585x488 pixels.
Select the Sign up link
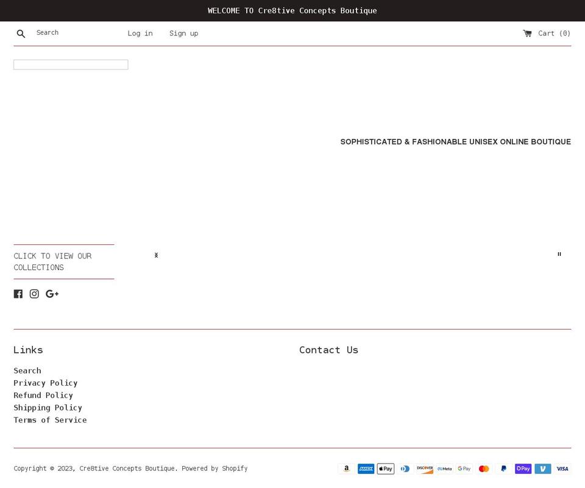click(x=183, y=34)
